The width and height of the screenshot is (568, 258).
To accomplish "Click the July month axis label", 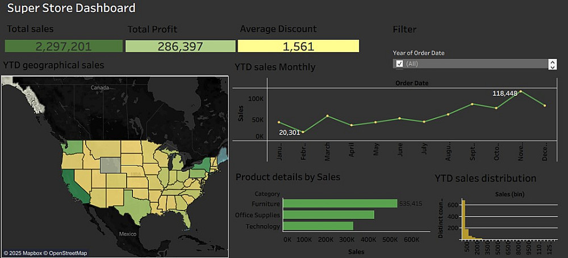I will point(424,149).
